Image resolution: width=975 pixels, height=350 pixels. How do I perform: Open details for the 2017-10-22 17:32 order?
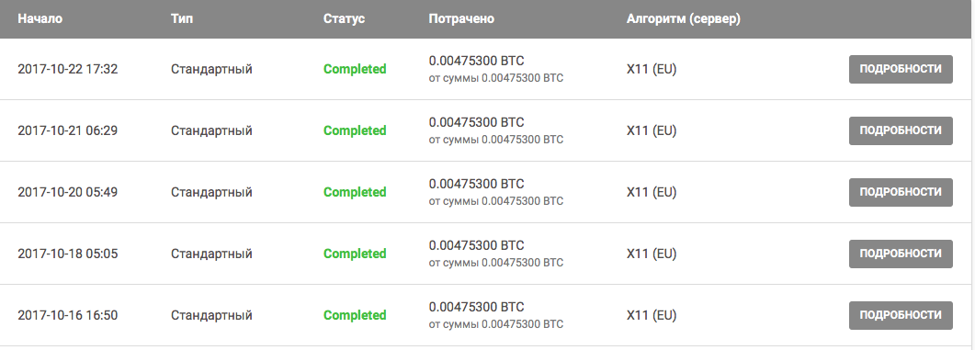pos(901,69)
